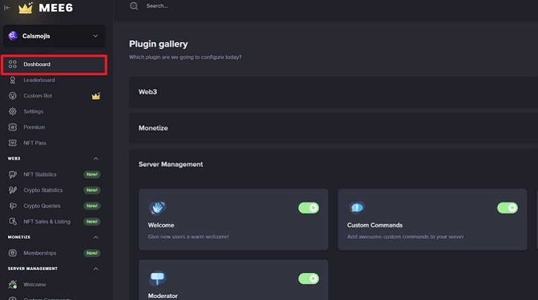
Task: Click the Calsmojis server avatar
Action: 13,36
